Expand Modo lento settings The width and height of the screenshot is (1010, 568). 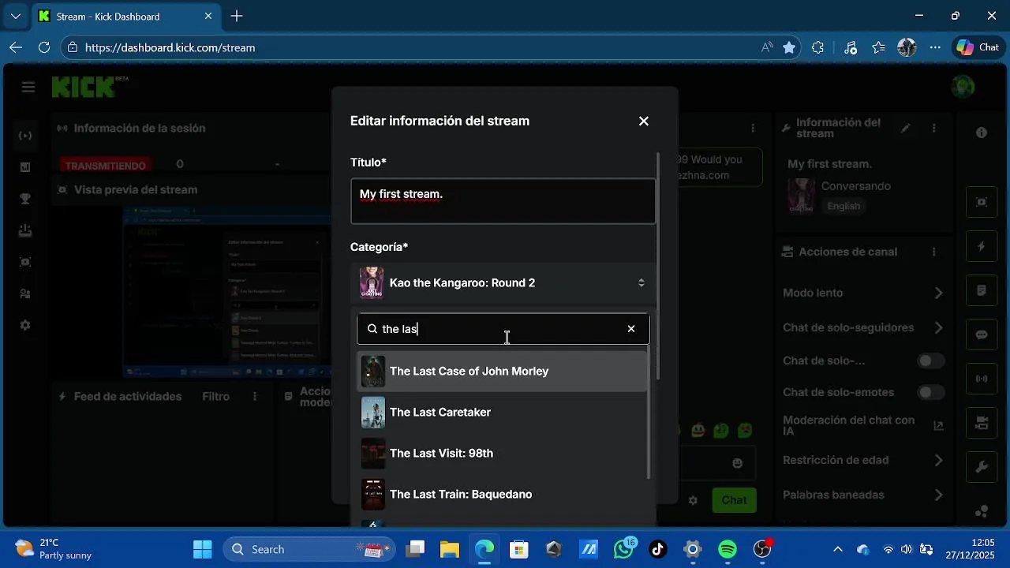tap(938, 293)
